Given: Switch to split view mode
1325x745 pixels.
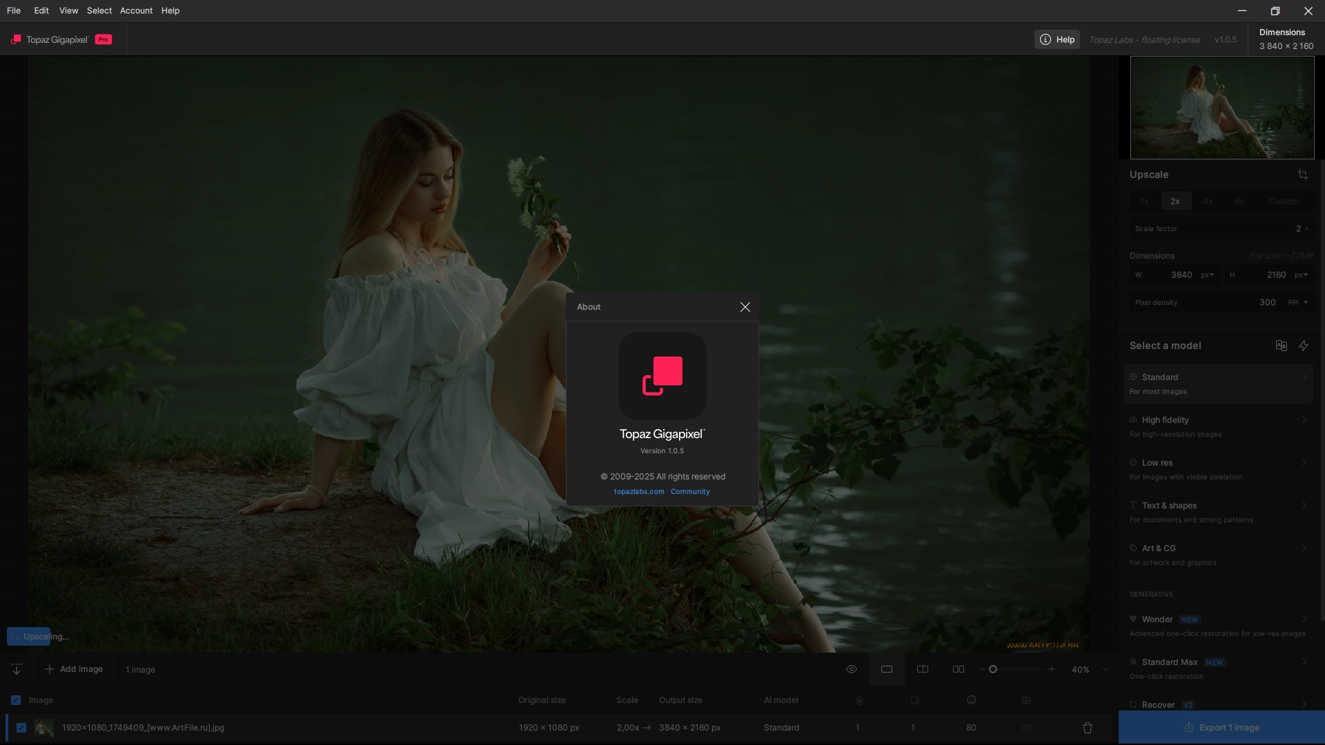Looking at the screenshot, I should click(x=923, y=669).
